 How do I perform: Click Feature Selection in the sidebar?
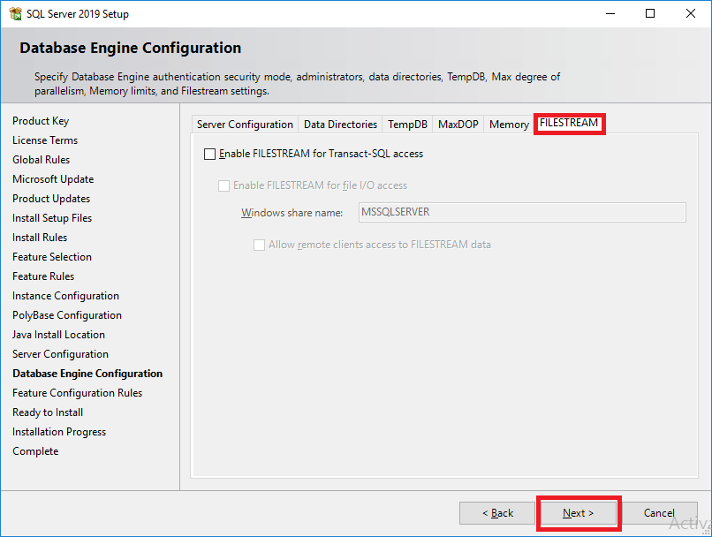coord(52,257)
